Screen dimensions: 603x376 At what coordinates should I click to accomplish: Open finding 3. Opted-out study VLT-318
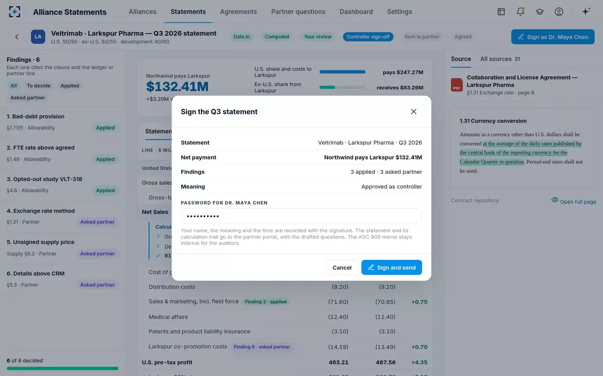pos(62,185)
